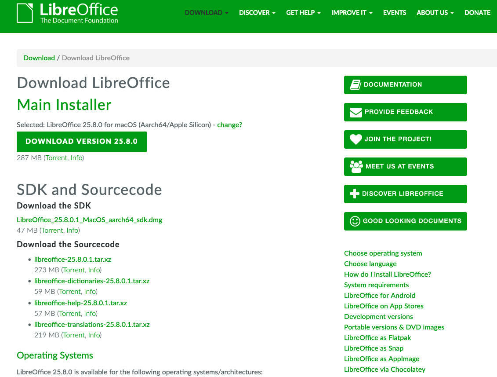Click the book icon on the Documentation button
The width and height of the screenshot is (497, 377).
pyautogui.click(x=356, y=85)
